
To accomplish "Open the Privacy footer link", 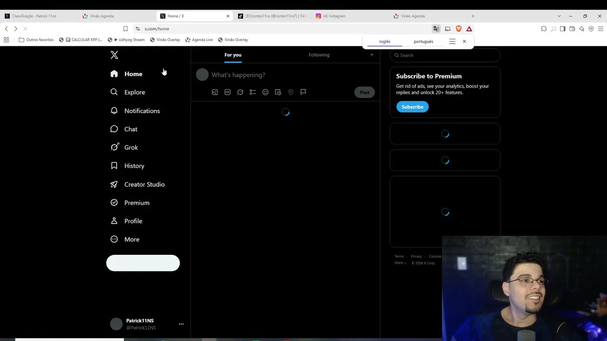I will click(416, 257).
